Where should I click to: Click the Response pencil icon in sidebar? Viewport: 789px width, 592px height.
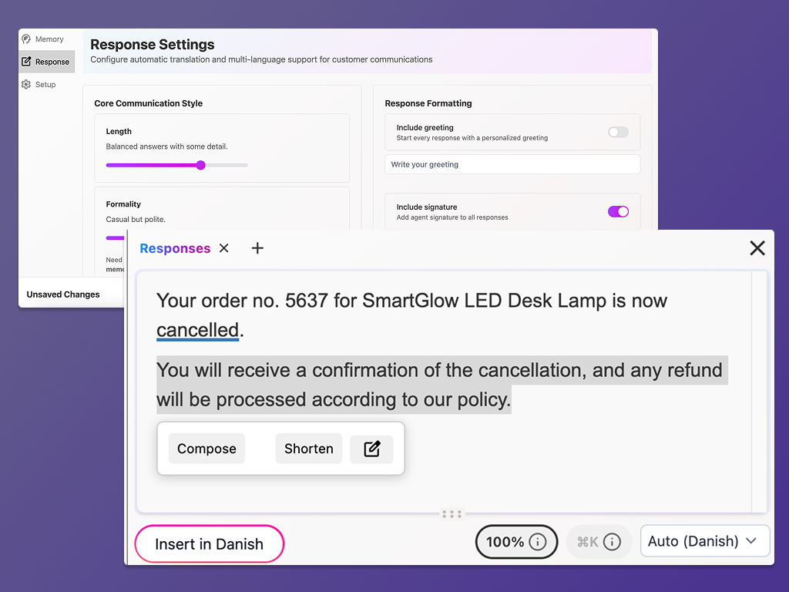(x=27, y=62)
